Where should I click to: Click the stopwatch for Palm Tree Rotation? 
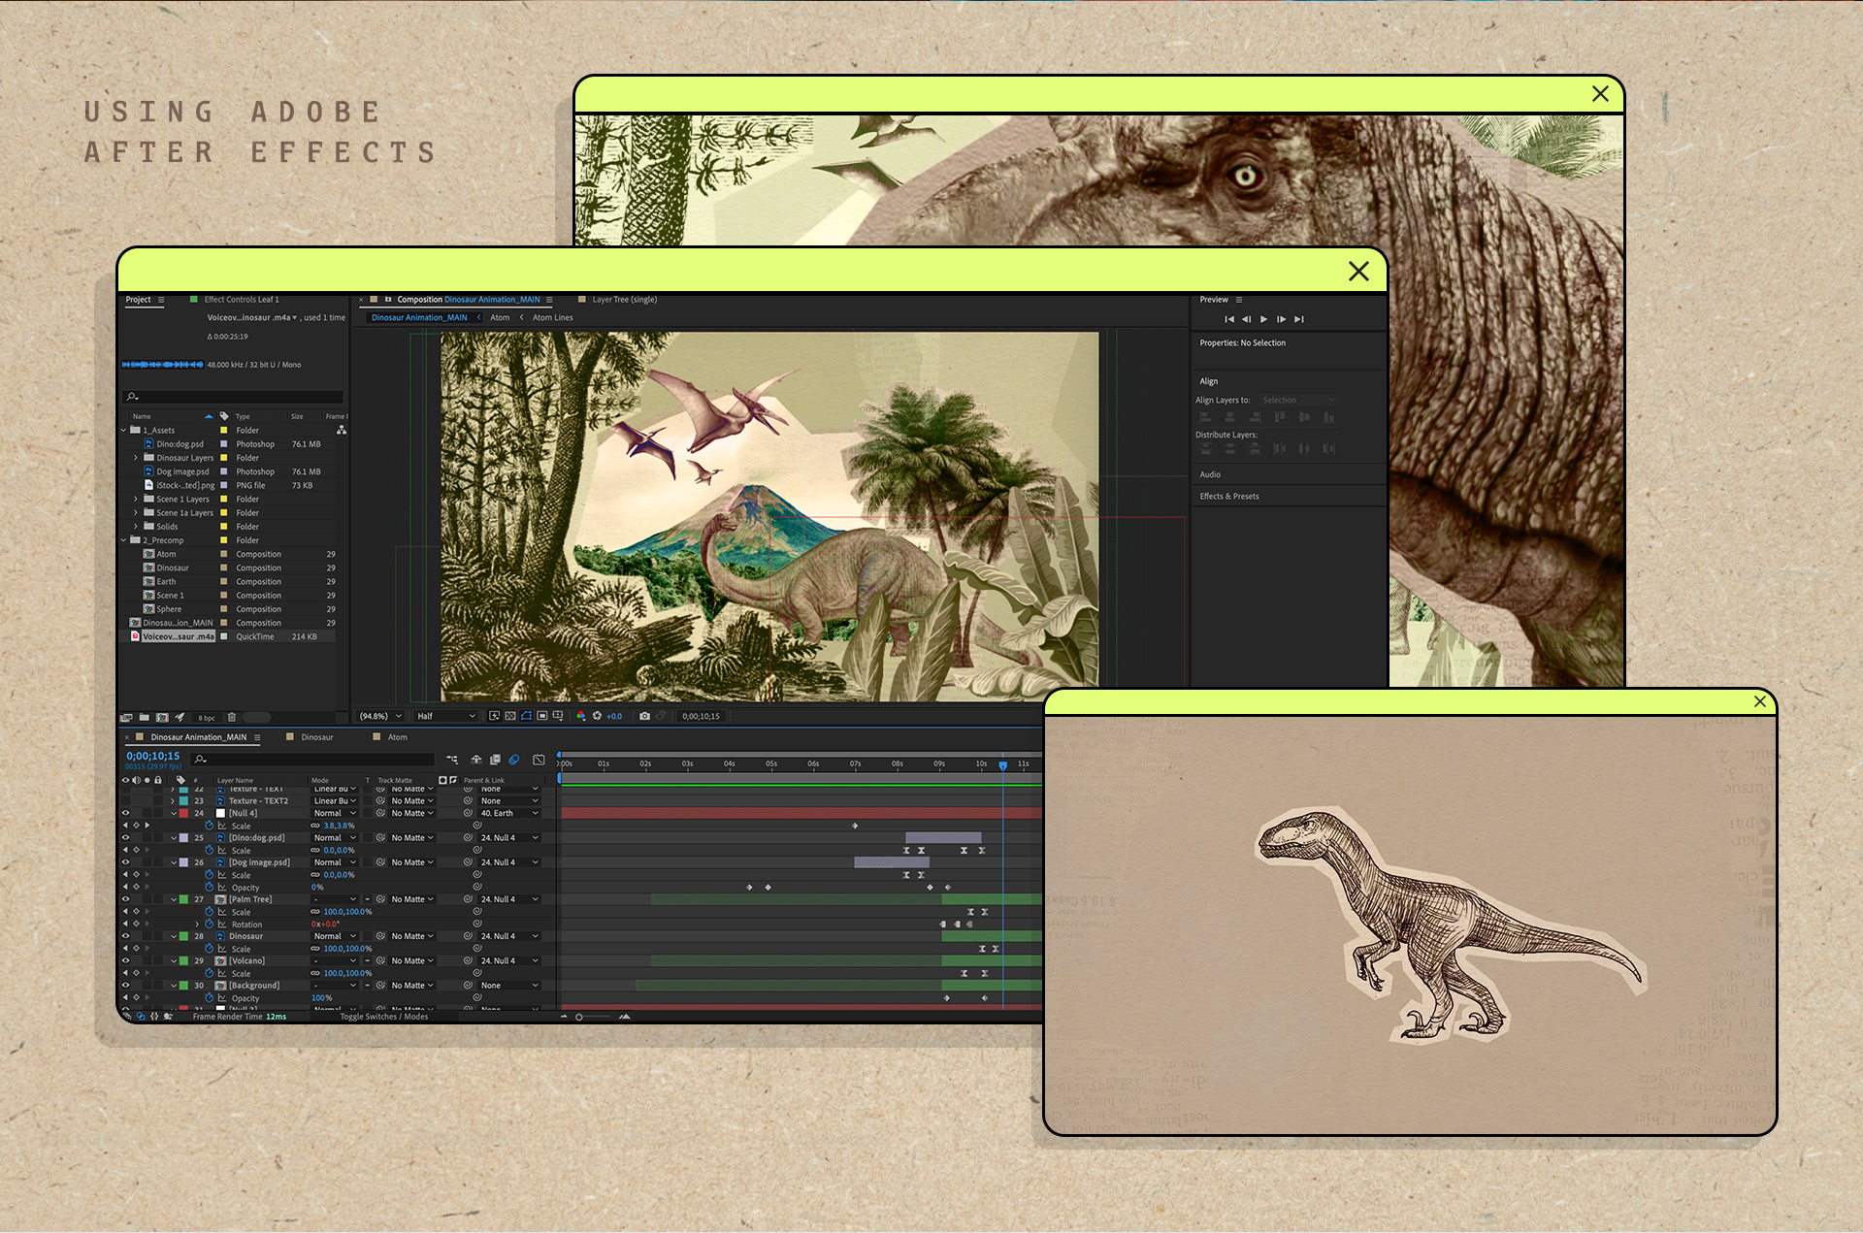coord(209,925)
